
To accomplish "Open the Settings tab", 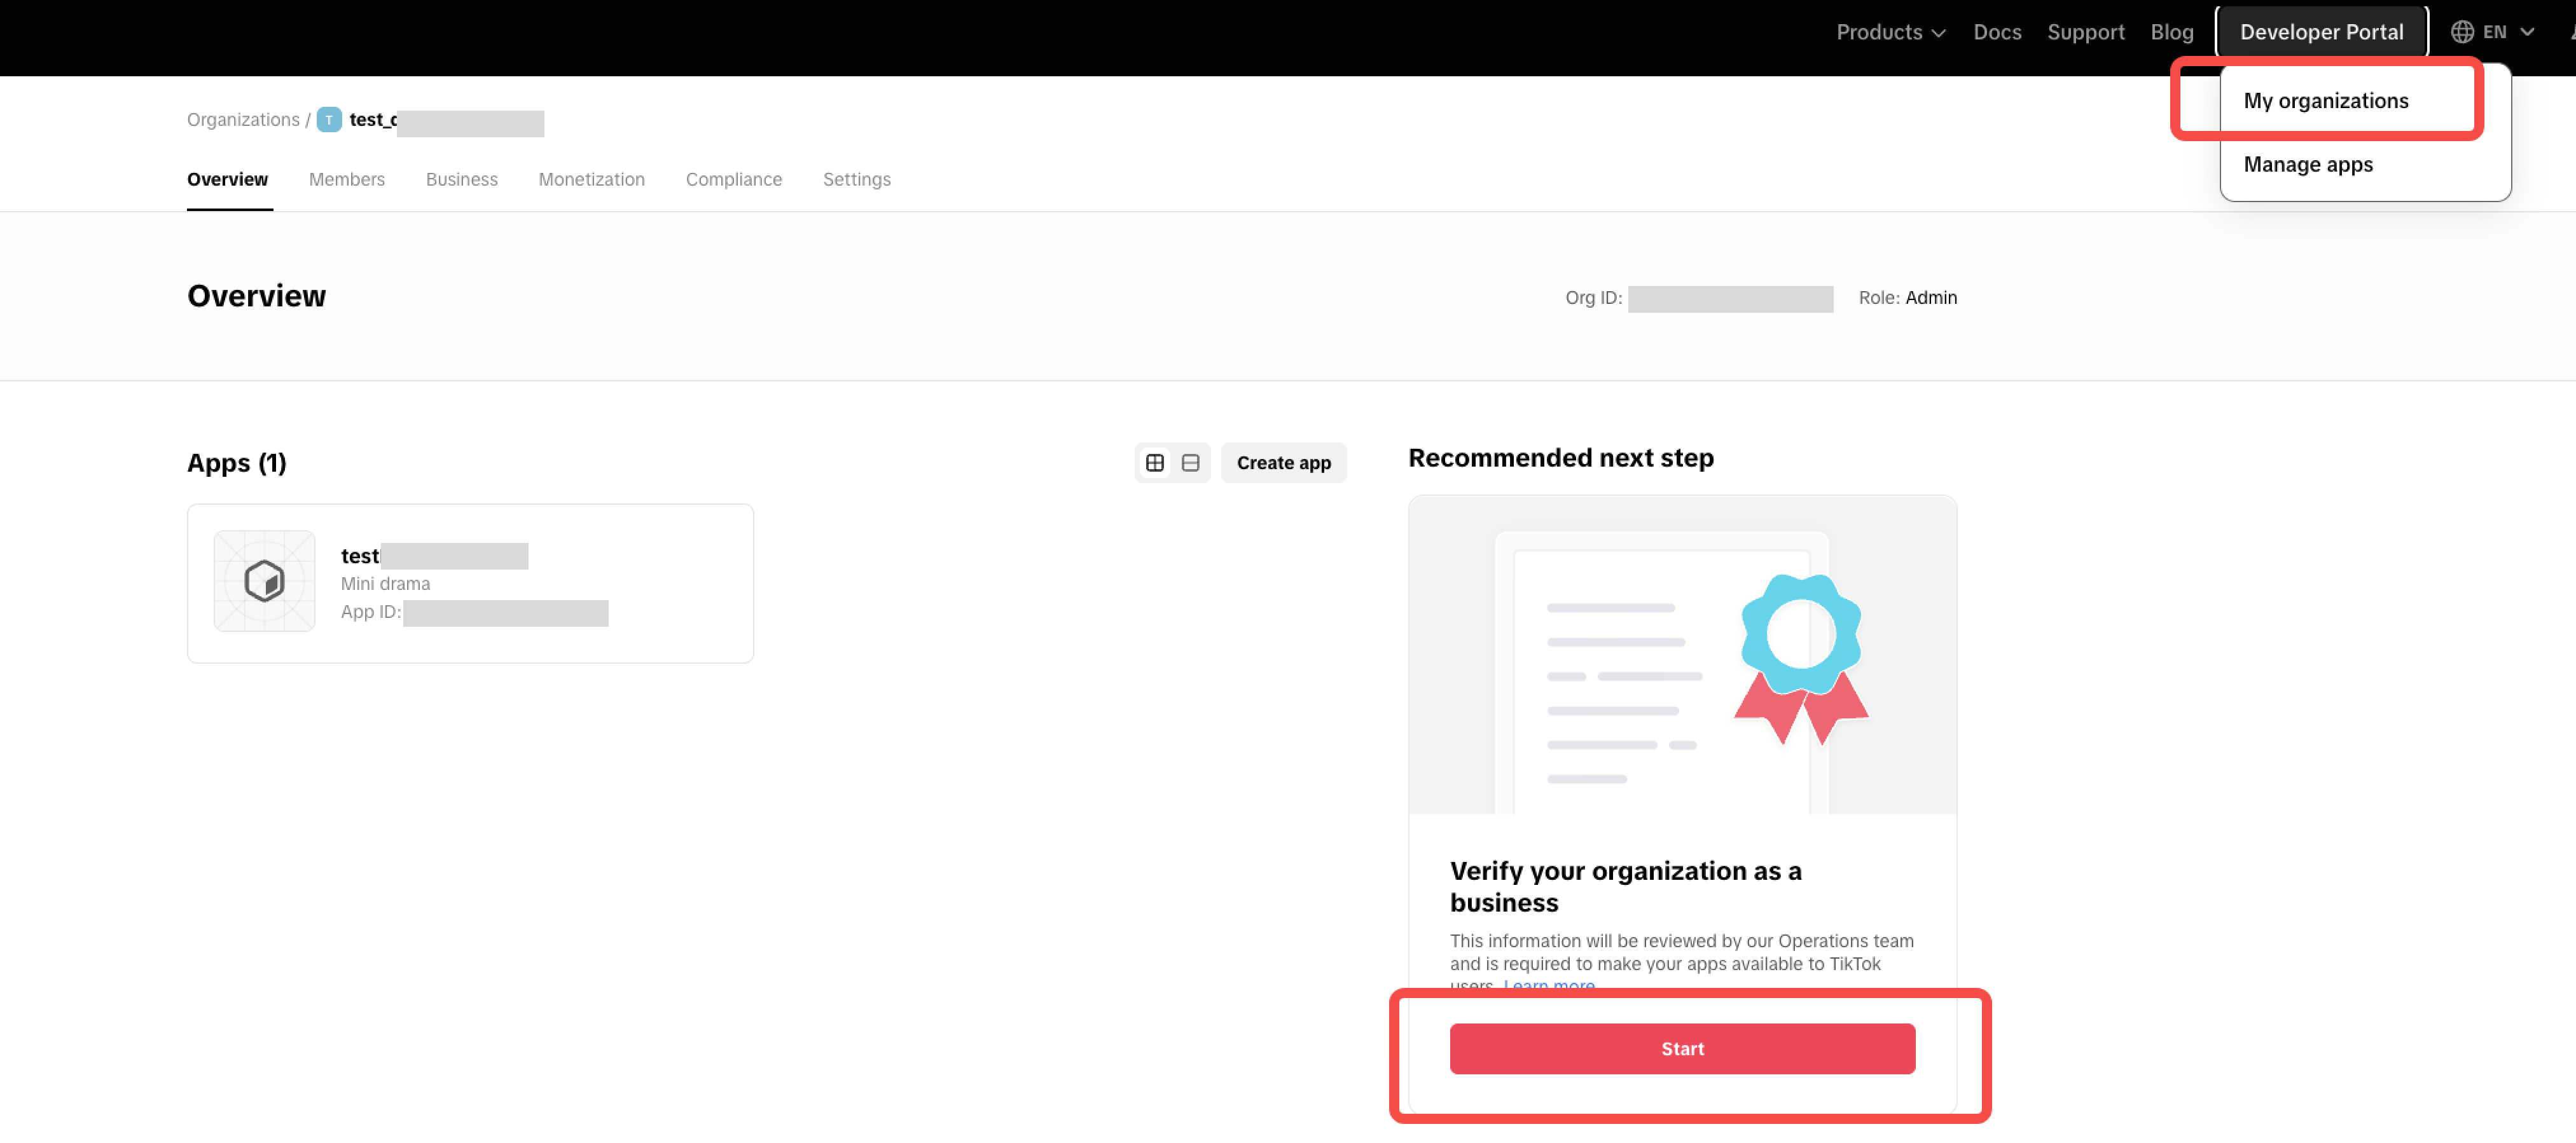I will (x=856, y=180).
